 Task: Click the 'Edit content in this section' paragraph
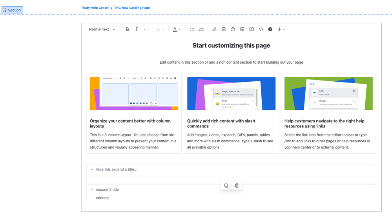click(231, 62)
